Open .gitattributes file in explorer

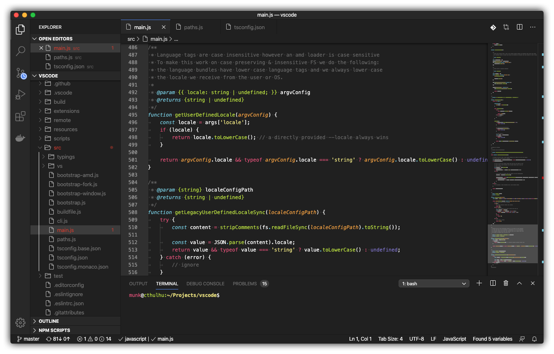point(75,313)
